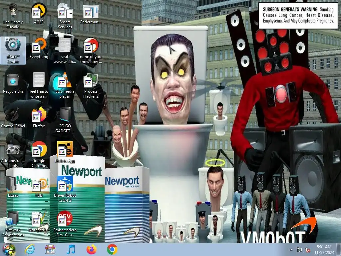Launch the Everything search shortcut
Screen dimensions: 341x256
pyautogui.click(x=39, y=48)
